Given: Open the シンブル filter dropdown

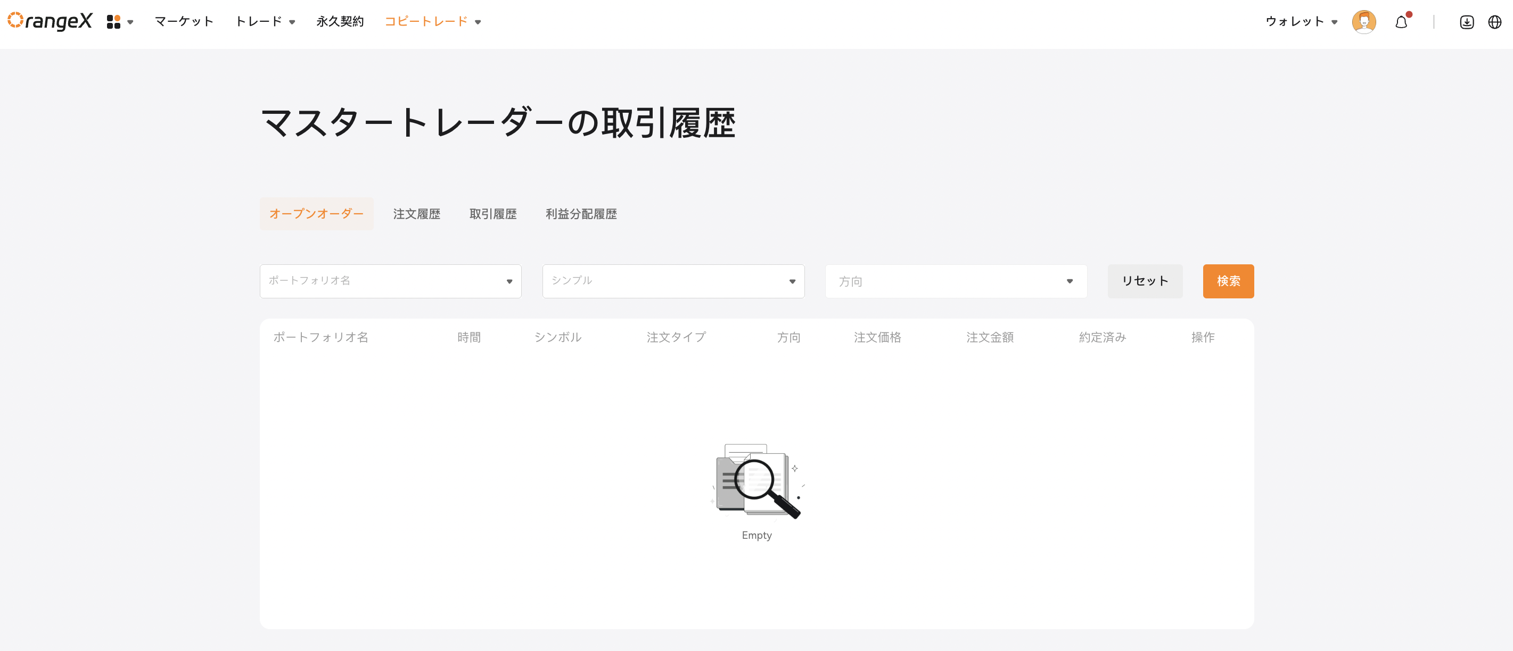Looking at the screenshot, I should 673,281.
